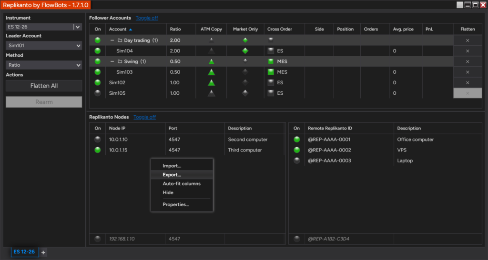Toggle ATM Copy triangle for Swing group
This screenshot has height=260, width=488.
coord(211,61)
